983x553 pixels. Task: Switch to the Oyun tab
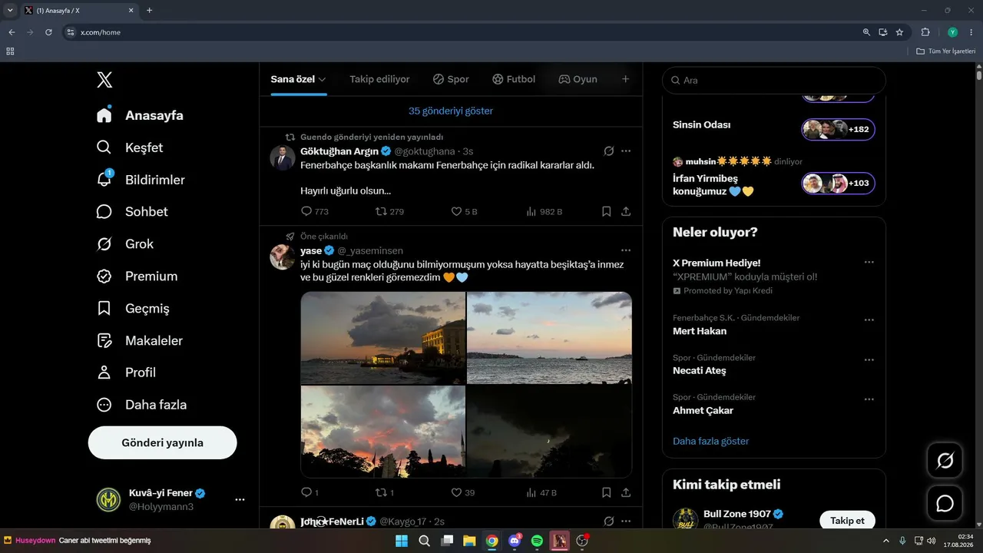pos(578,79)
